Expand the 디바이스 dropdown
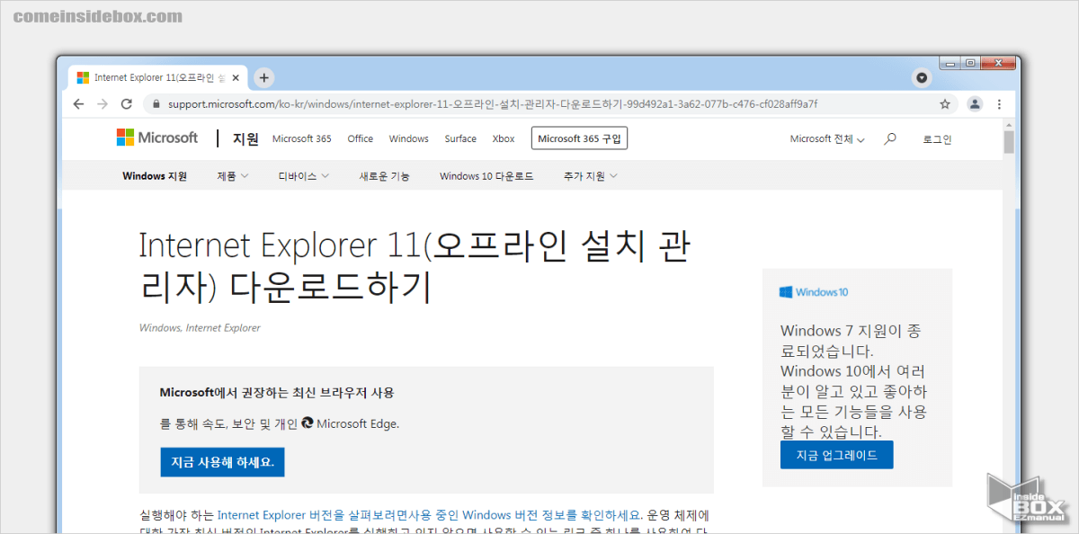Screen dimensions: 1079x534 304,175
